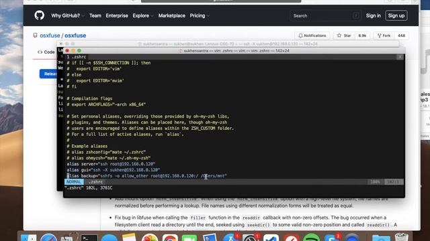Open System Preferences icon with badge in Dock
The height and width of the screenshot is (241, 430).
pyautogui.click(x=251, y=237)
